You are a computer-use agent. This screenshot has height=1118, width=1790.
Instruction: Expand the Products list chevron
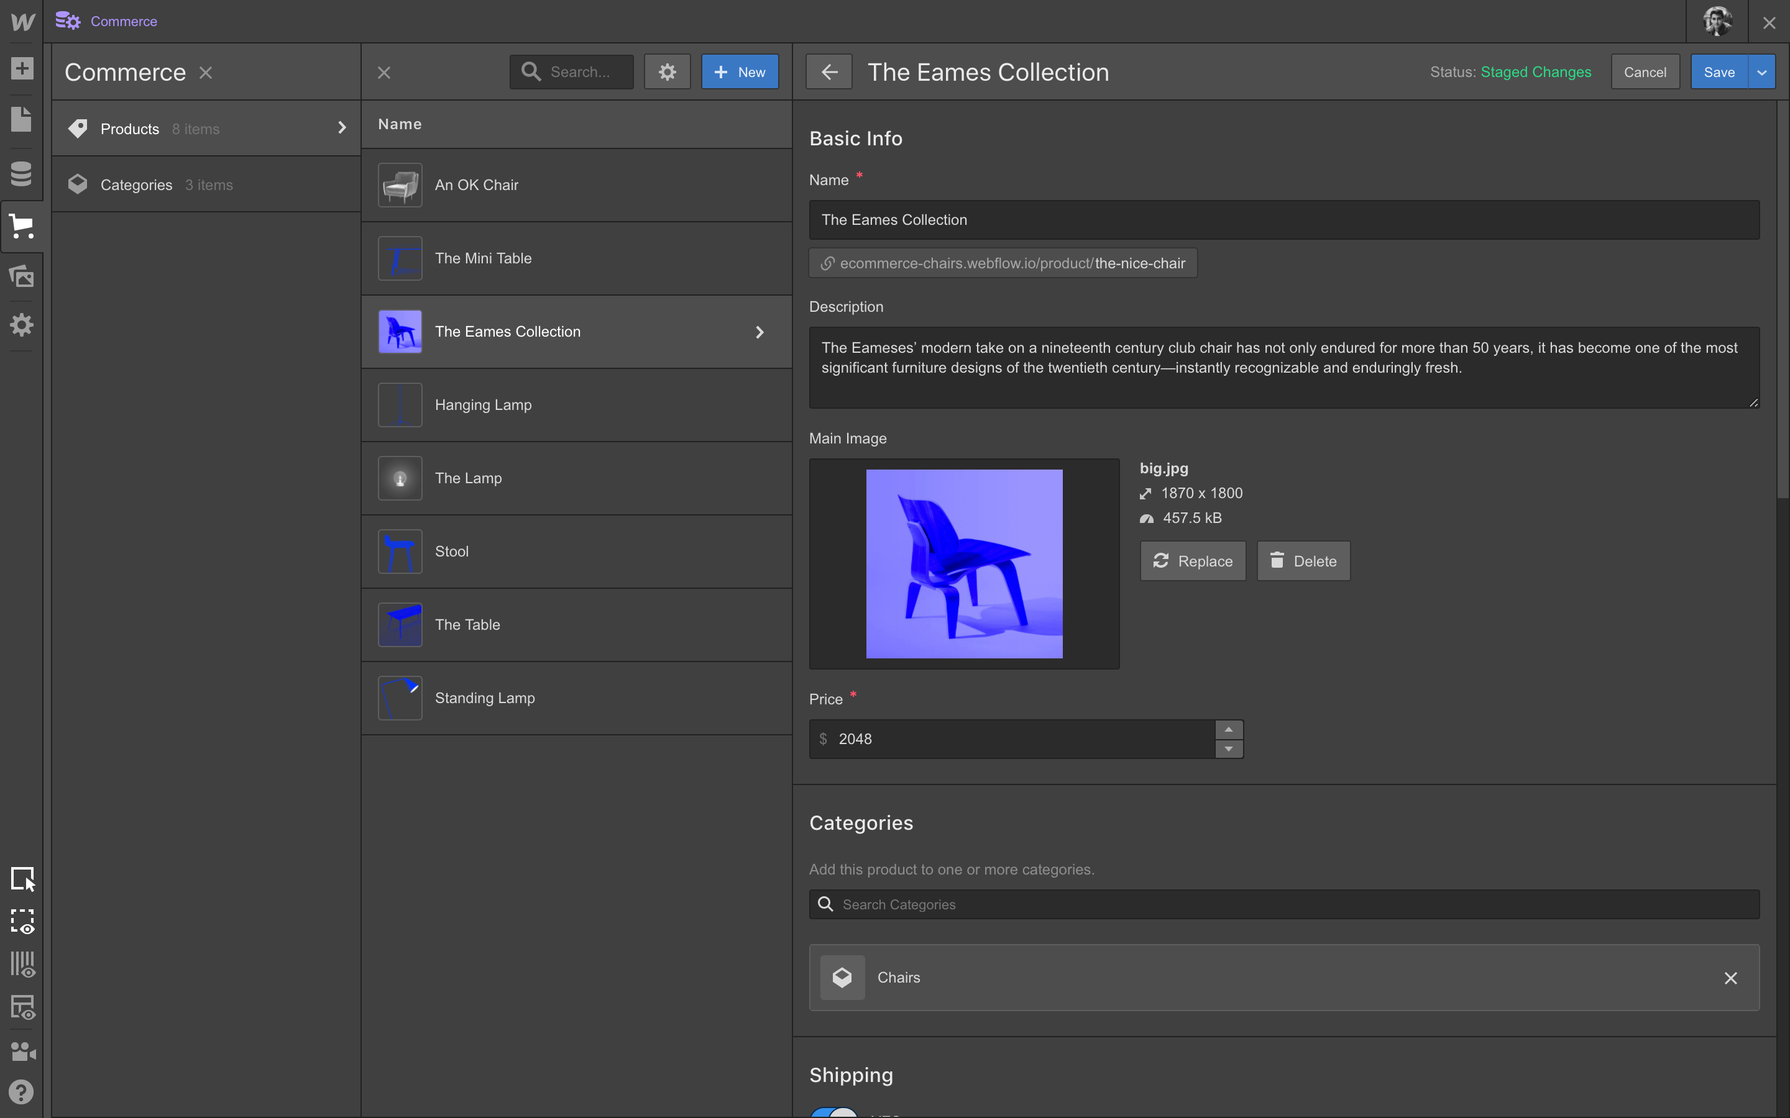(342, 128)
